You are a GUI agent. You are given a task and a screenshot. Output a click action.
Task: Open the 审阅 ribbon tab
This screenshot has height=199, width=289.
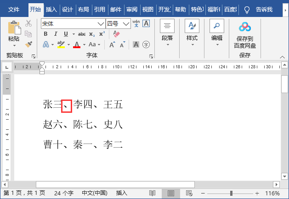(131, 9)
